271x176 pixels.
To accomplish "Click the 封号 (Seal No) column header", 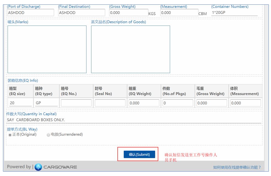I will point(110,91).
